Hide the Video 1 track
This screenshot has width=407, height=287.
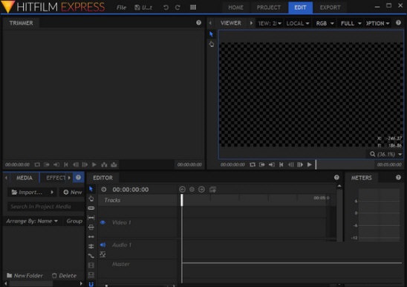pyautogui.click(x=102, y=222)
